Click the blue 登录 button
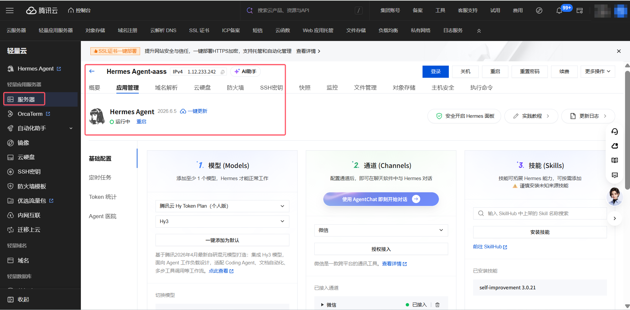The height and width of the screenshot is (310, 630). point(435,72)
